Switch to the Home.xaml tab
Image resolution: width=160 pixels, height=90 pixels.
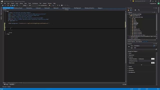pyautogui.click(x=47, y=8)
